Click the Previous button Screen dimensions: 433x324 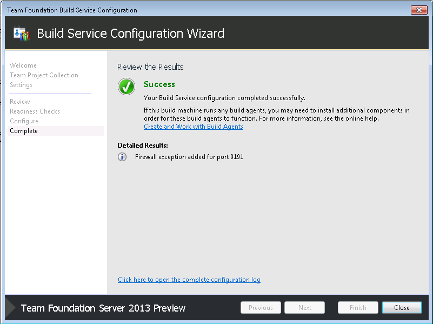pyautogui.click(x=261, y=308)
